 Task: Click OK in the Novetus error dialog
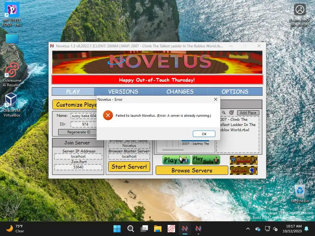[204, 134]
